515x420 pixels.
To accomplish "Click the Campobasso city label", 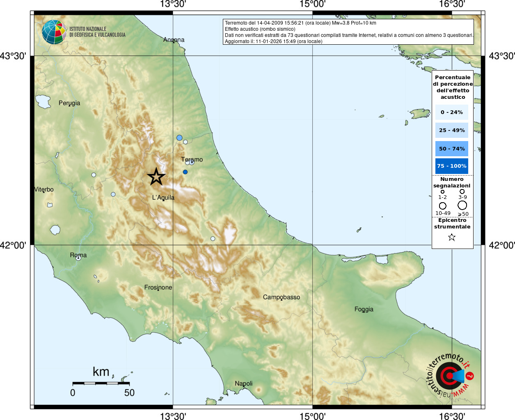I will coord(282,297).
